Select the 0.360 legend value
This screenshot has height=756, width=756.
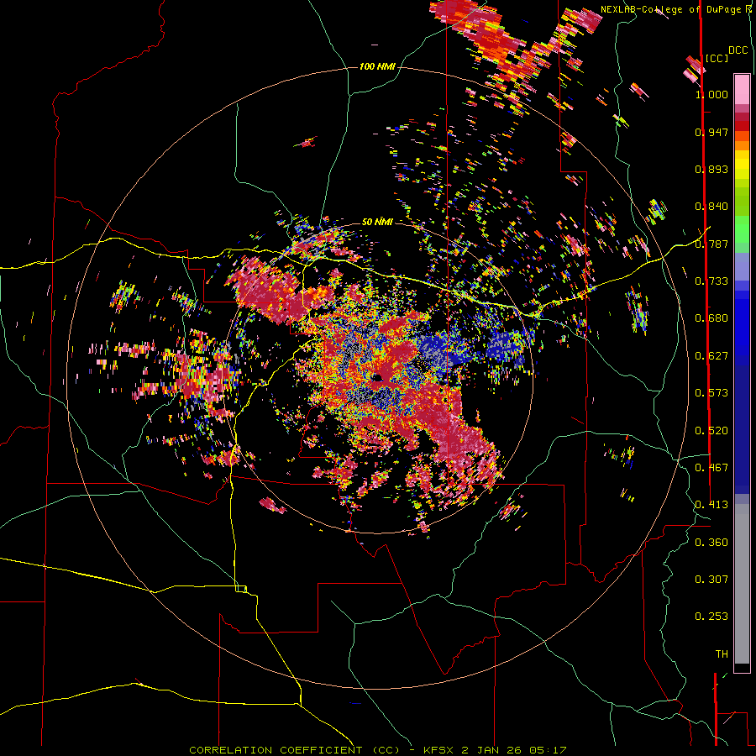[x=711, y=543]
